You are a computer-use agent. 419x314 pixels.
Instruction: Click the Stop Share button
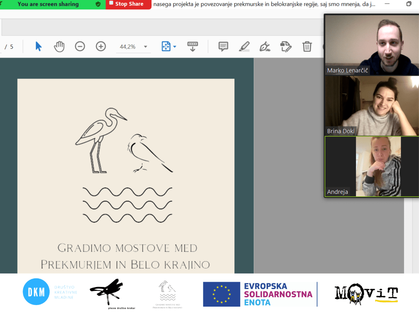[128, 4]
